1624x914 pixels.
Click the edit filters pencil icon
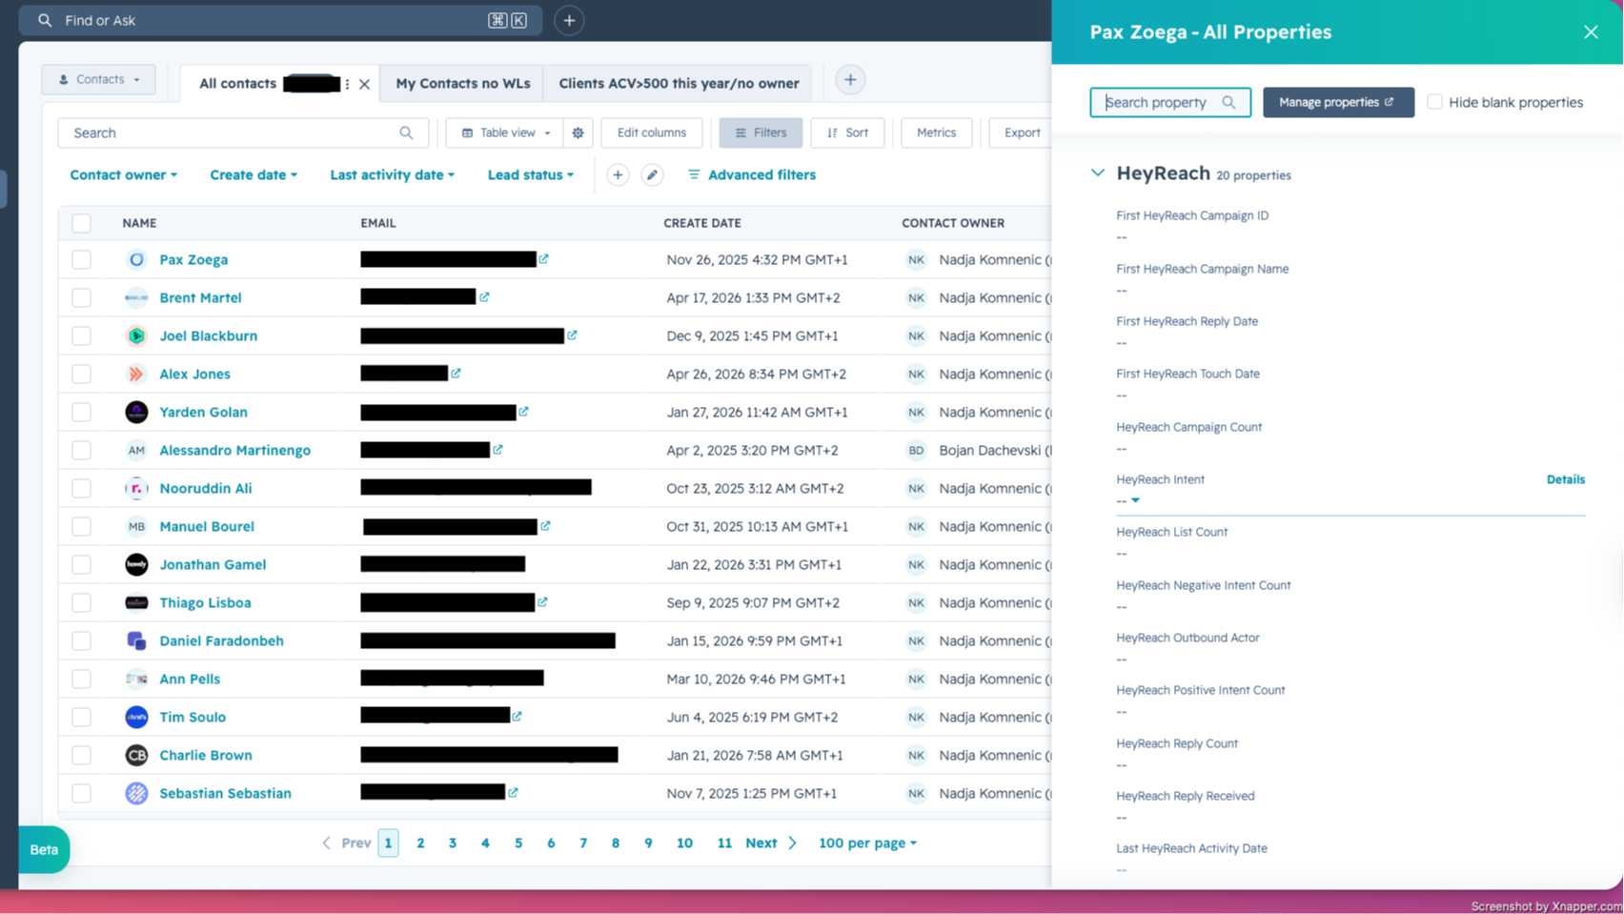(652, 175)
